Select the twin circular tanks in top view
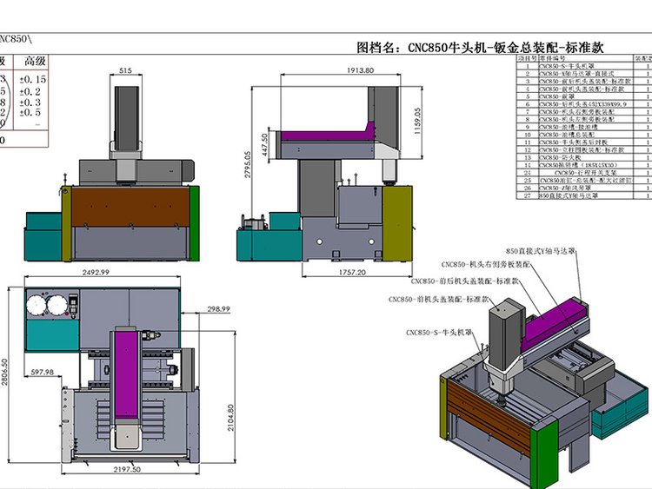652x489 pixels. 47,304
